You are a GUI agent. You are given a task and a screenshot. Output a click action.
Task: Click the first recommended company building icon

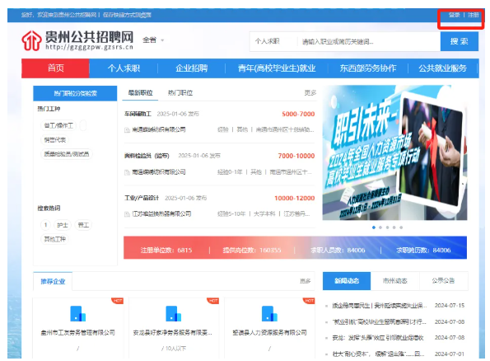pyautogui.click(x=77, y=313)
